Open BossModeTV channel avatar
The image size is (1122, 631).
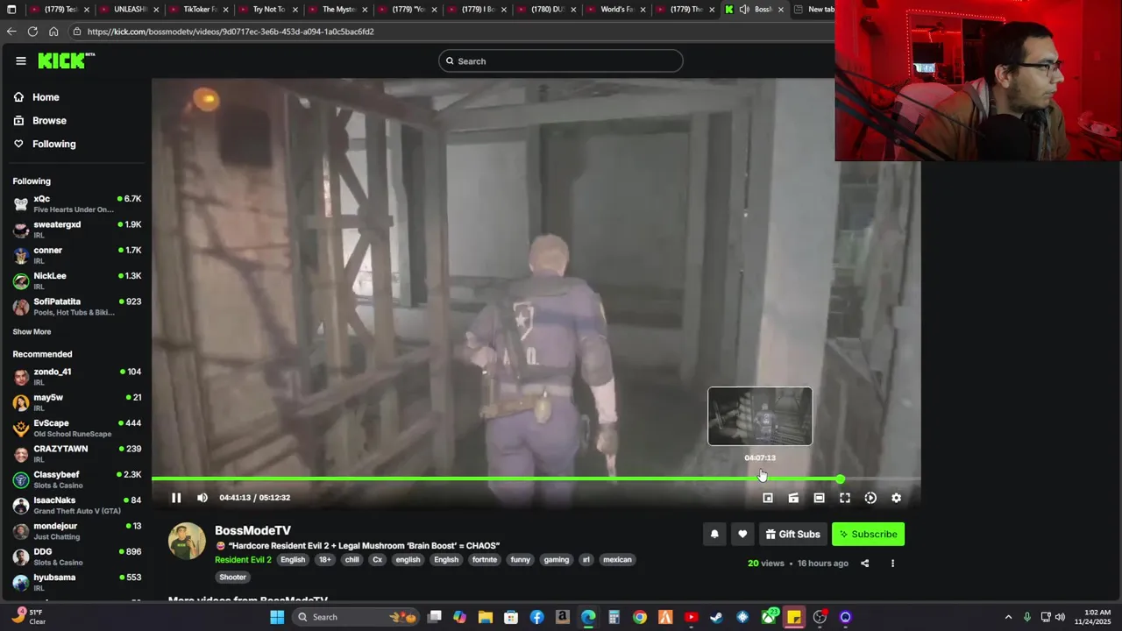[x=187, y=542]
